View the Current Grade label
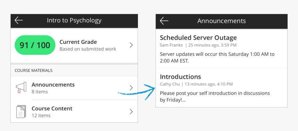This screenshot has height=131, width=298. (x=78, y=42)
